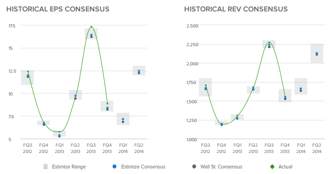The image size is (332, 174).
Task: Click EPS actual diamond at FQ3 2012
Action: 28,71
